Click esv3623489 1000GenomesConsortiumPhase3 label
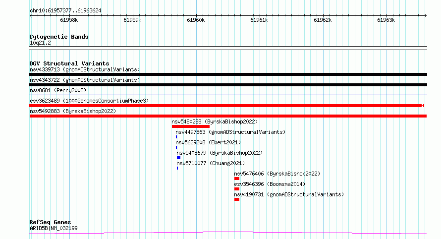441x239 pixels. [89, 101]
